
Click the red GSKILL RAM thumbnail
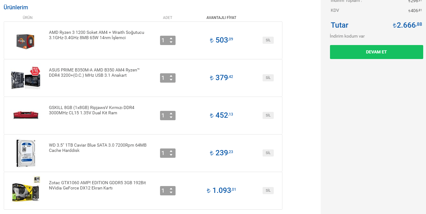[x=25, y=115]
